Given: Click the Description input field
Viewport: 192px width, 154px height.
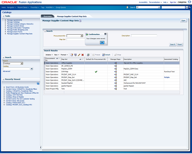Looking at the screenshot, I should point(144,35).
